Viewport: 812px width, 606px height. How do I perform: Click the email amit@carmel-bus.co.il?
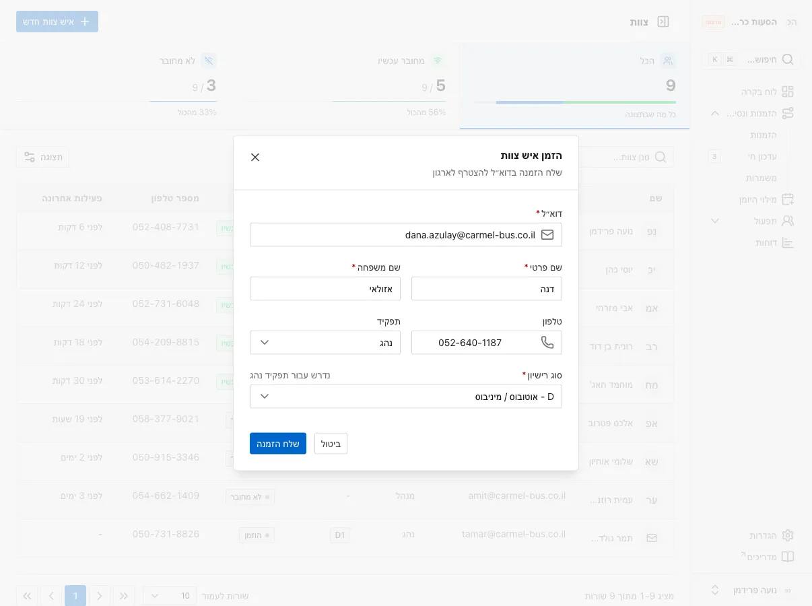click(x=517, y=496)
